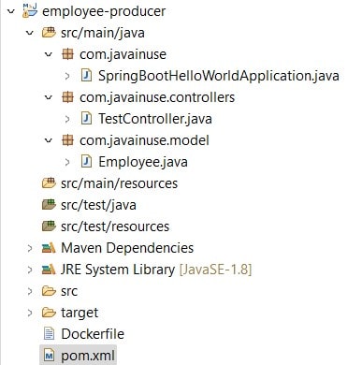This screenshot has width=362, height=365.
Task: Click the Employee.java file icon
Action: tap(86, 162)
